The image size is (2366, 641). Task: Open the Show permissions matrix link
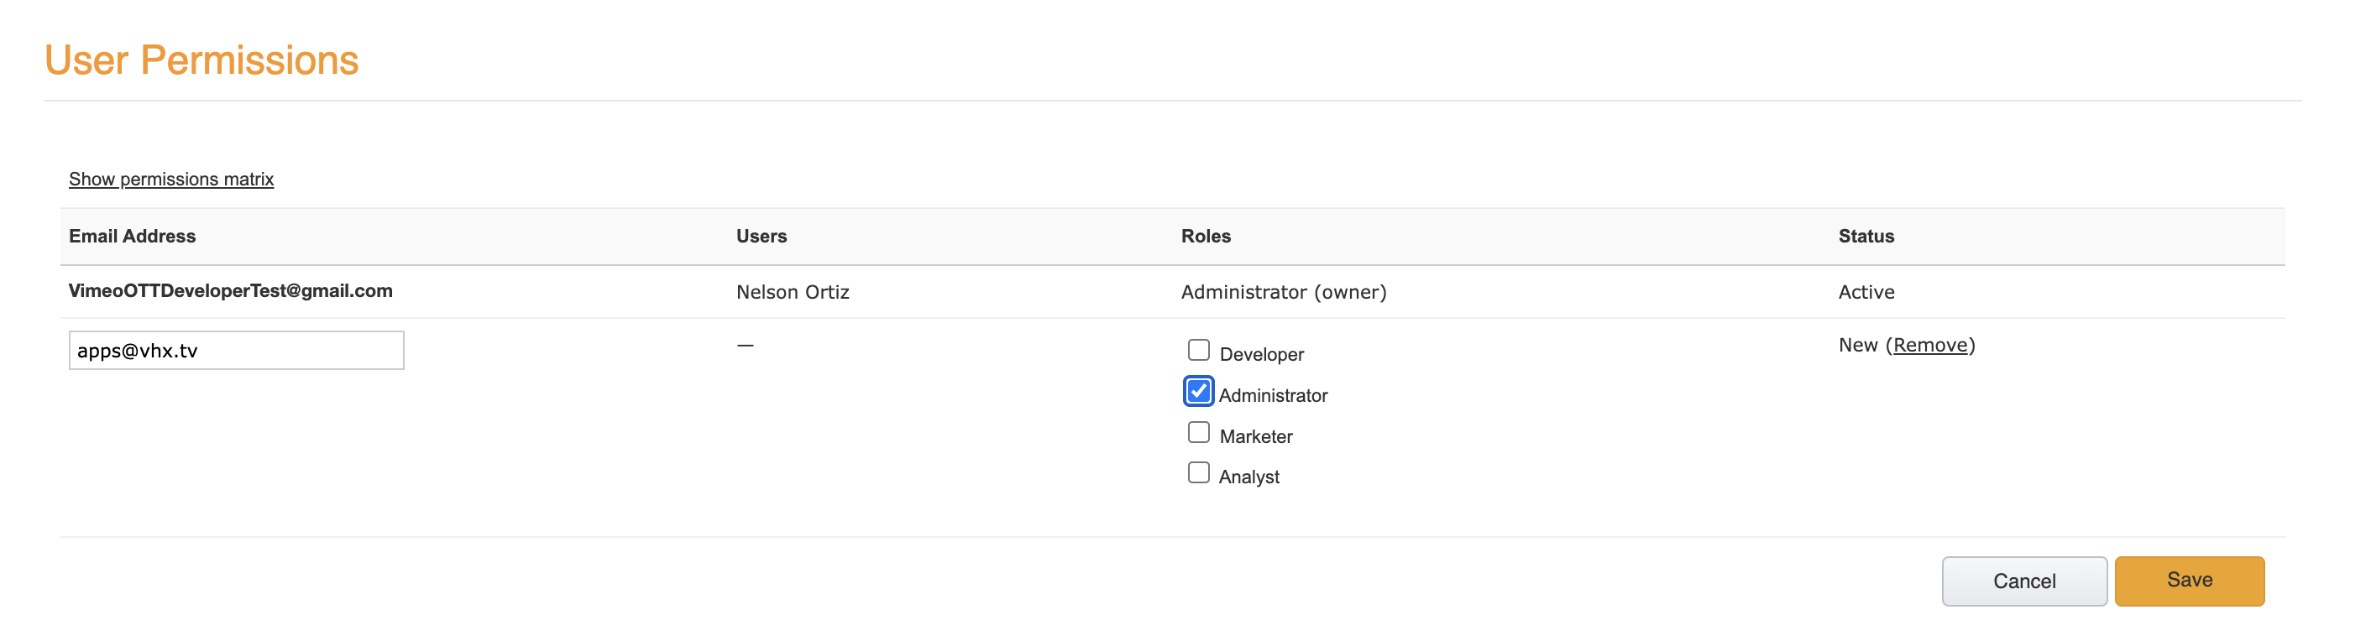click(170, 179)
